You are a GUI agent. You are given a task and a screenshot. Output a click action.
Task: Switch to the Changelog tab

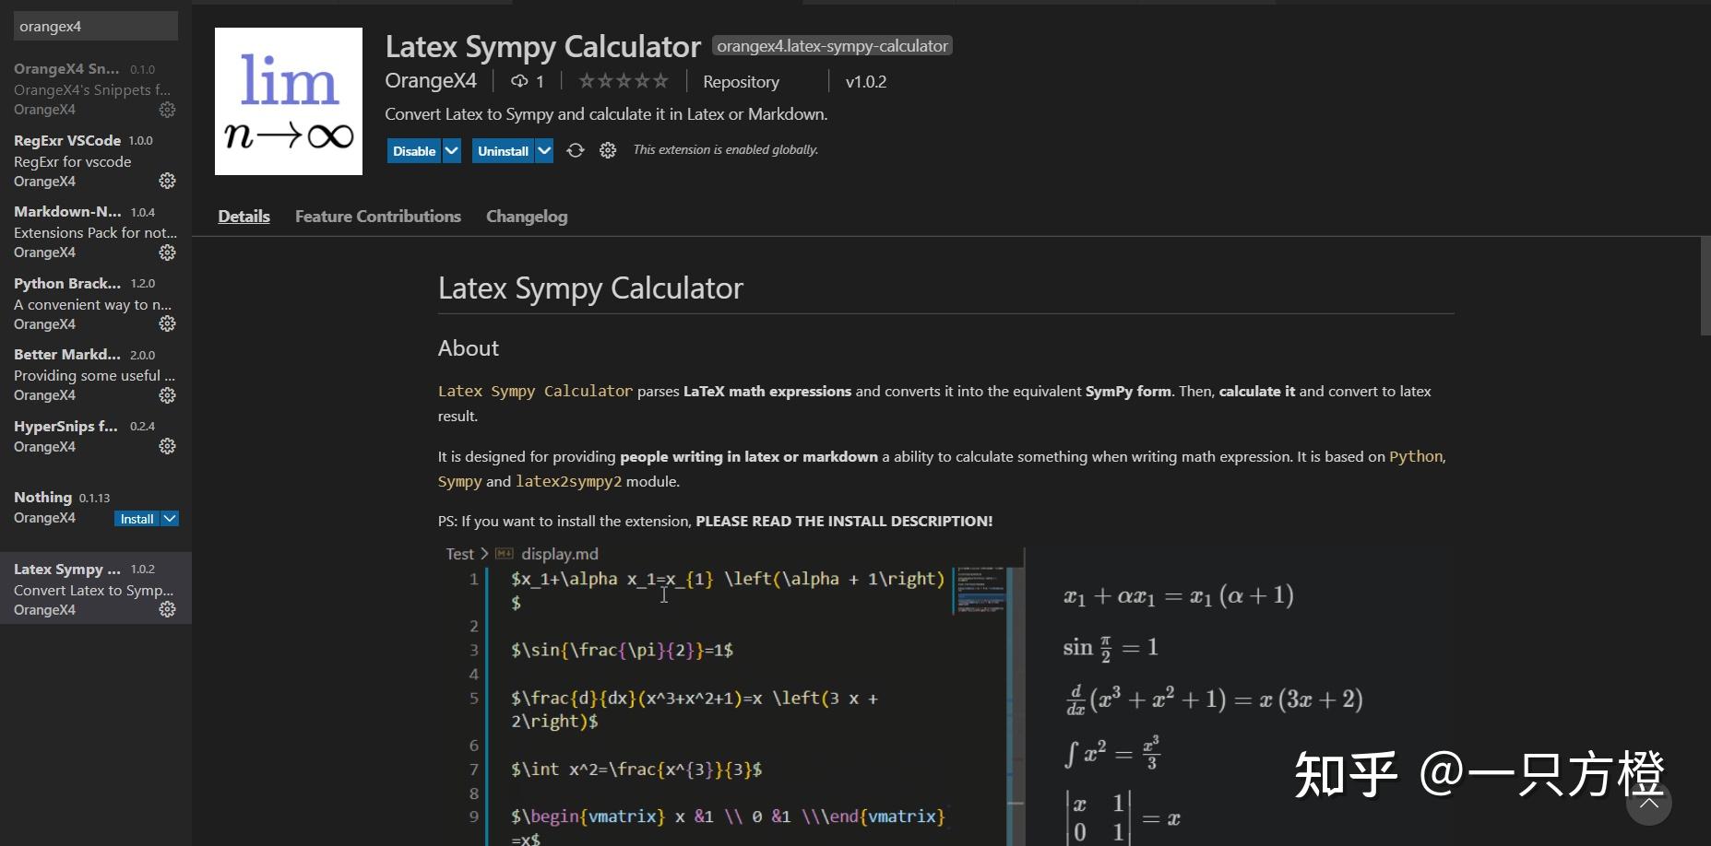click(x=526, y=216)
